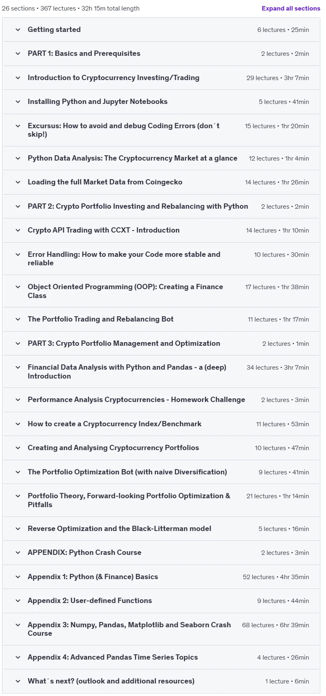This screenshot has height=696, width=326.
Task: Expand the Getting started section chevron
Action: click(x=18, y=30)
